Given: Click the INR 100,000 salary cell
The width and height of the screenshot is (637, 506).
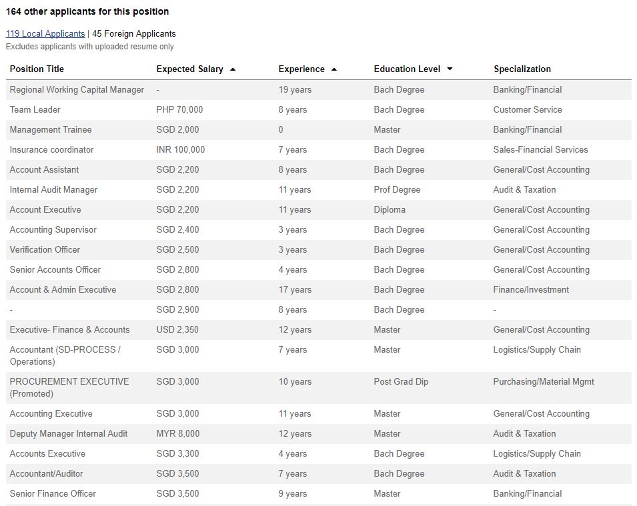Looking at the screenshot, I should [180, 150].
